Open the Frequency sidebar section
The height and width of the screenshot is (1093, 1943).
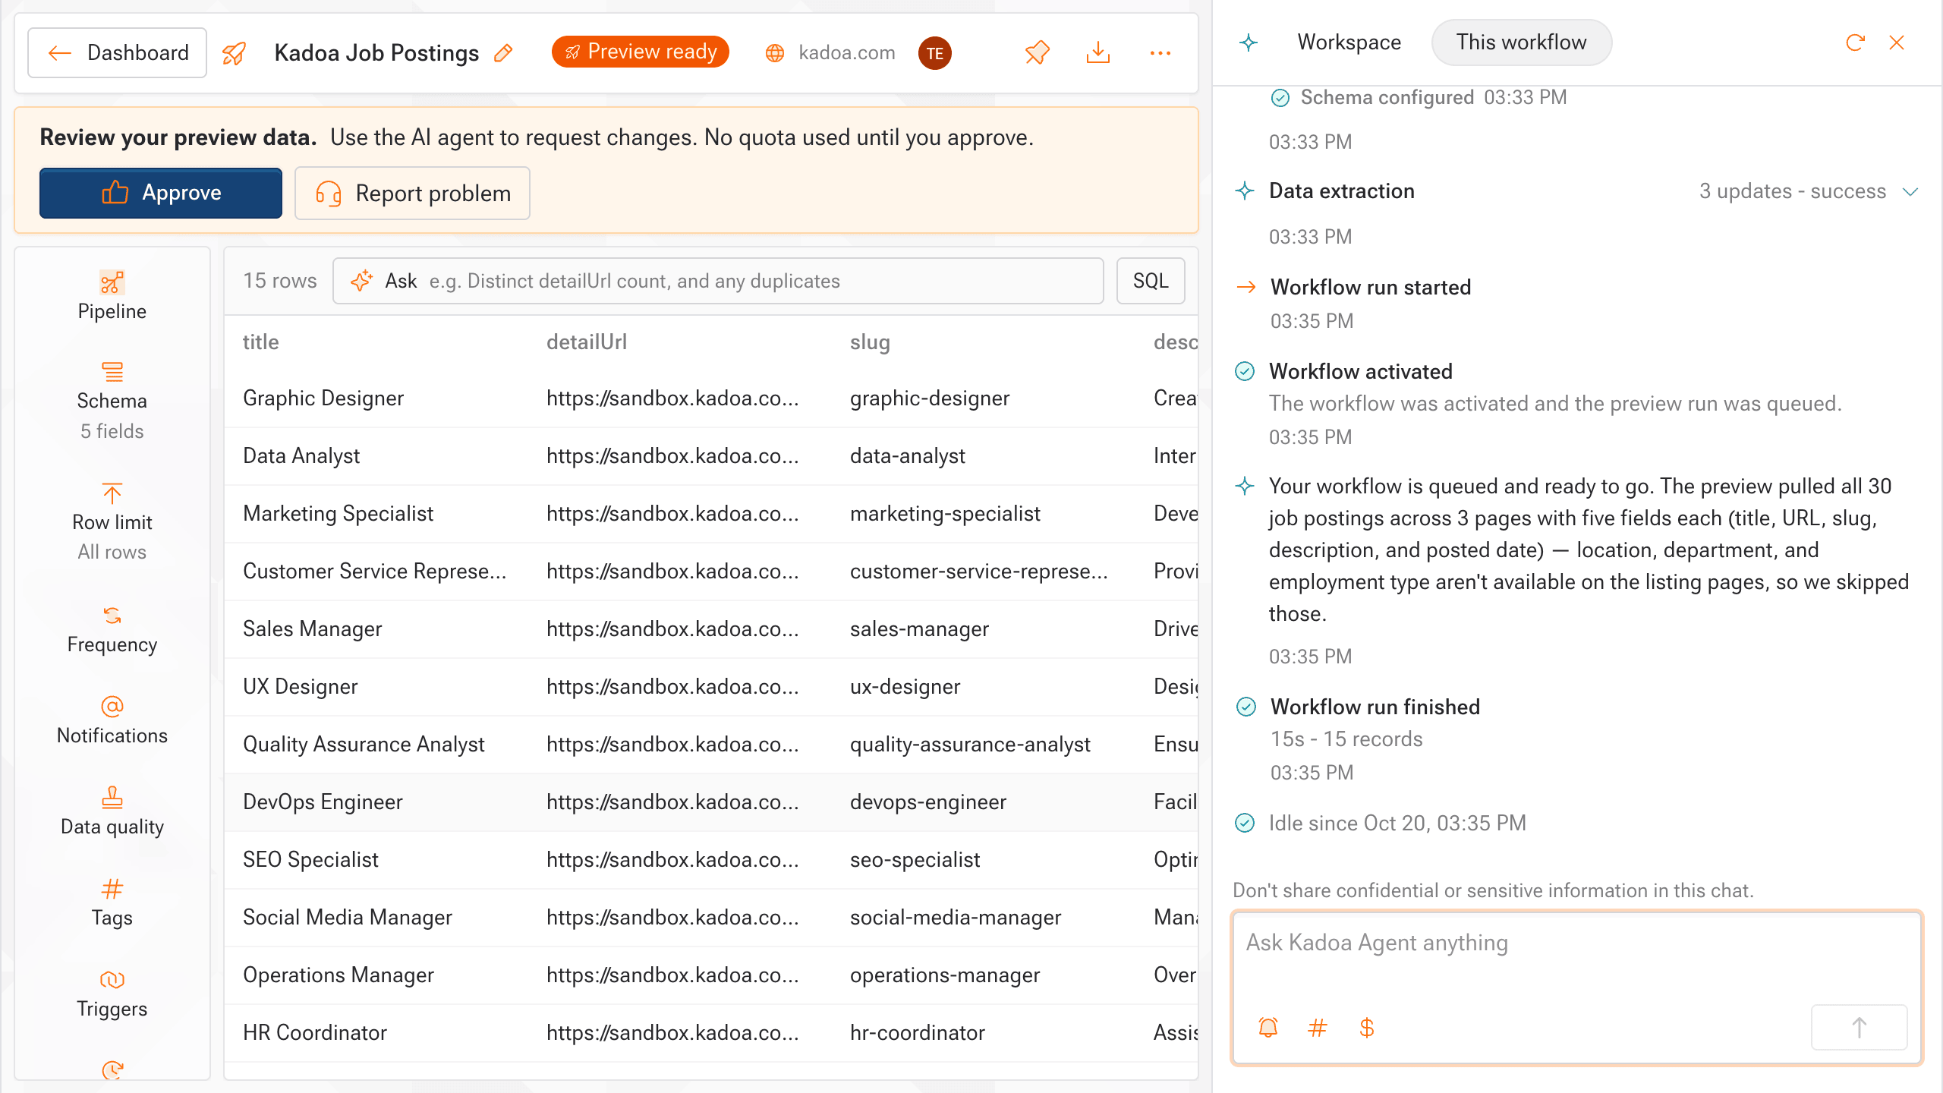(x=112, y=630)
